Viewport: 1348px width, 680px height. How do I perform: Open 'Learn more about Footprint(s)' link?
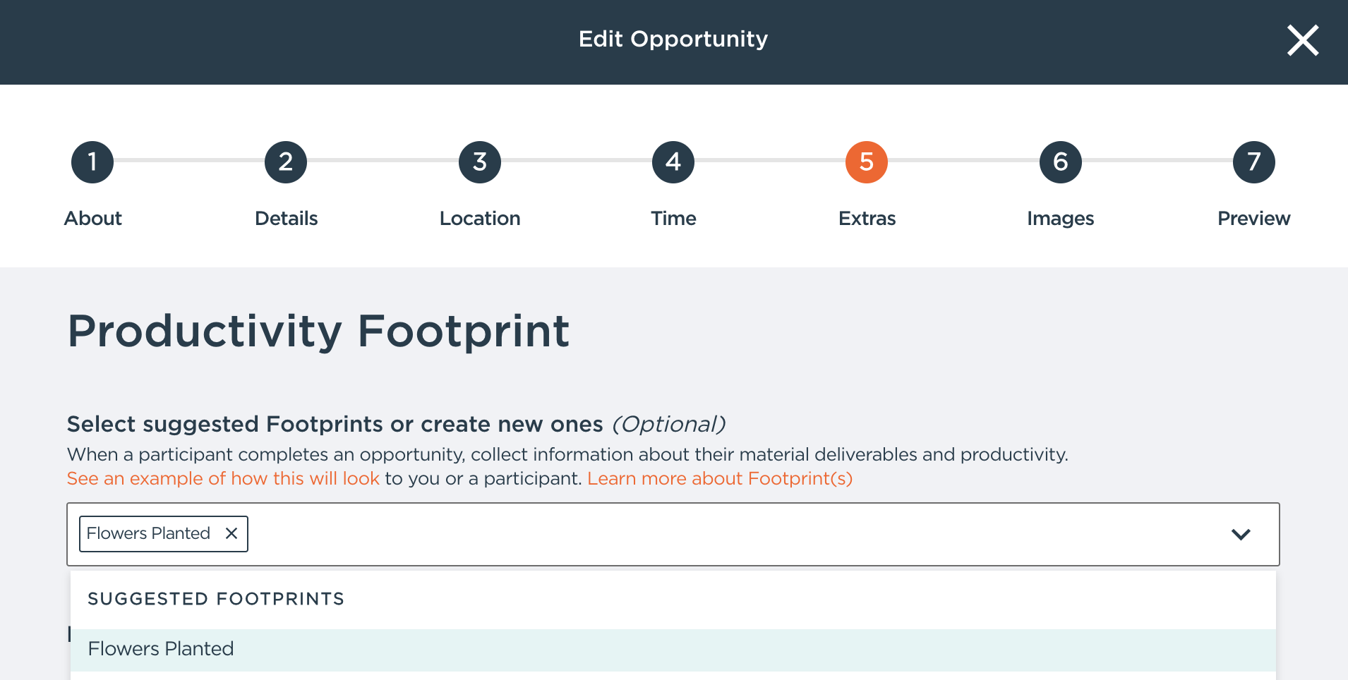coord(720,478)
